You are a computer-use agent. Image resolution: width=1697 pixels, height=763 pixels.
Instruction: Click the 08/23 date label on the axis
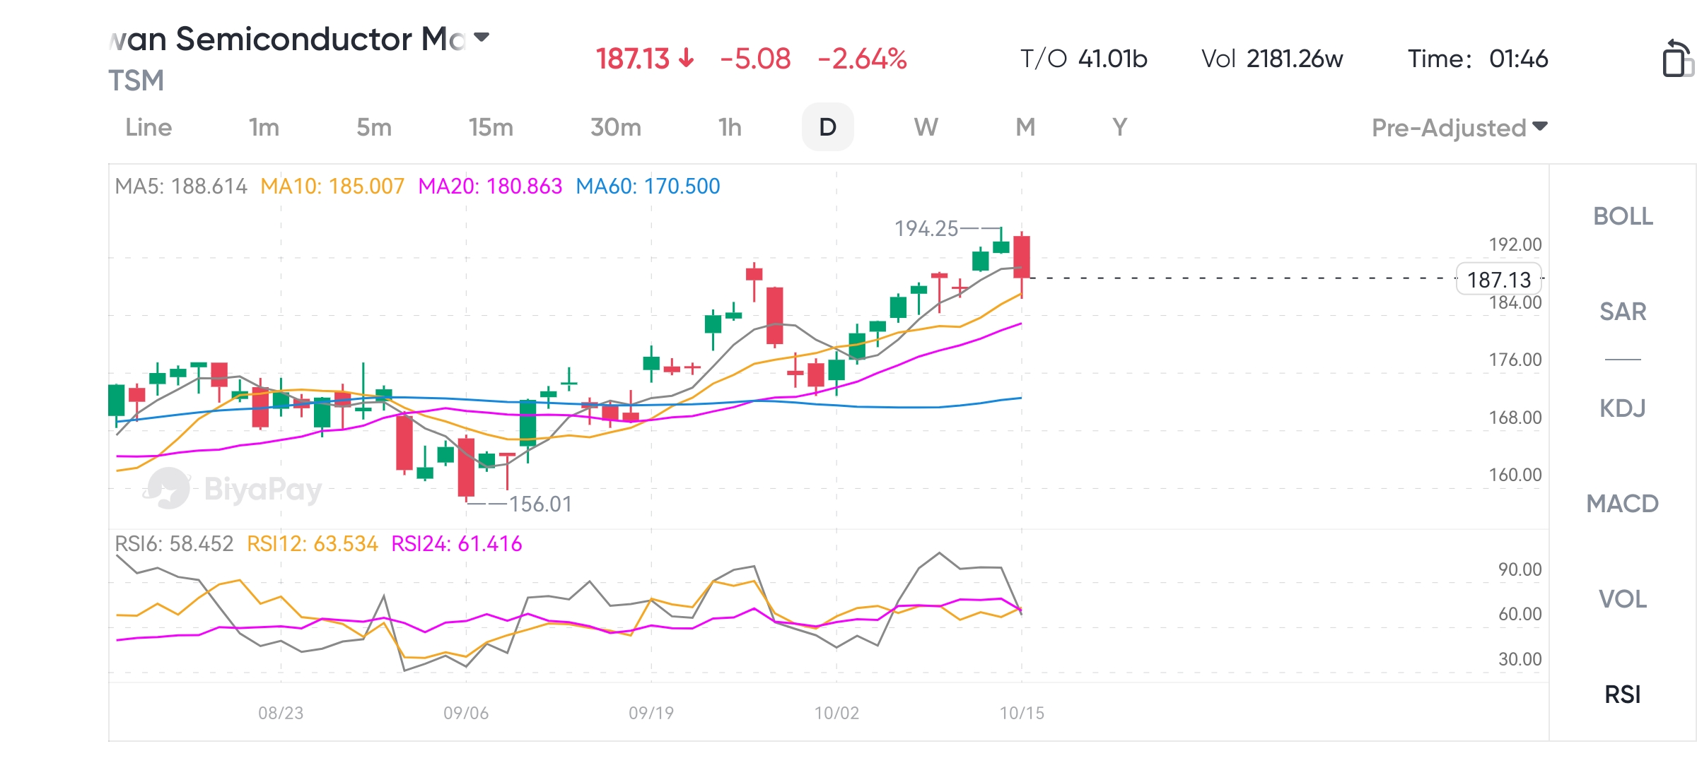281,714
